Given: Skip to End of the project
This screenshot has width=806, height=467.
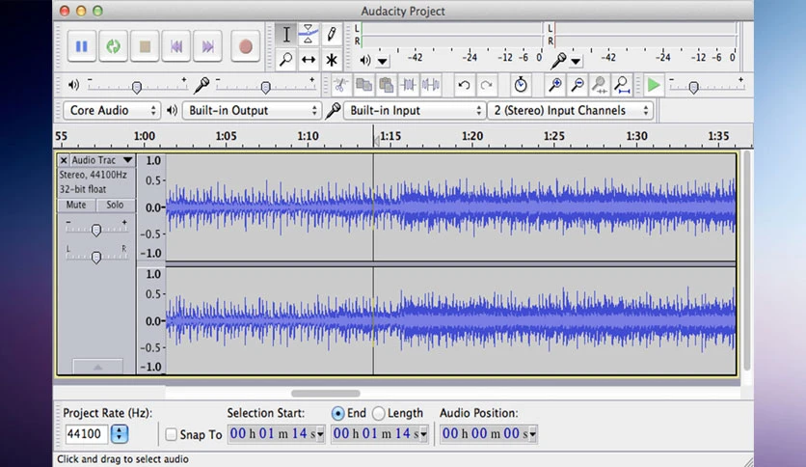Looking at the screenshot, I should [207, 47].
